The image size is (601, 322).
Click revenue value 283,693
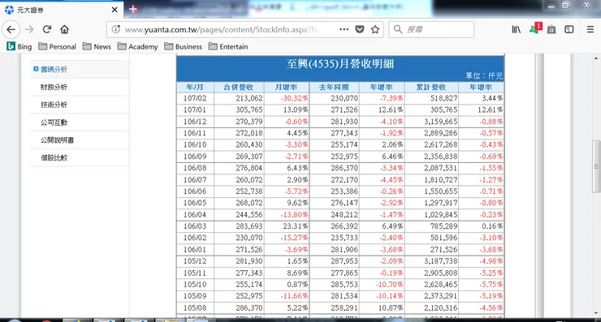tap(249, 226)
